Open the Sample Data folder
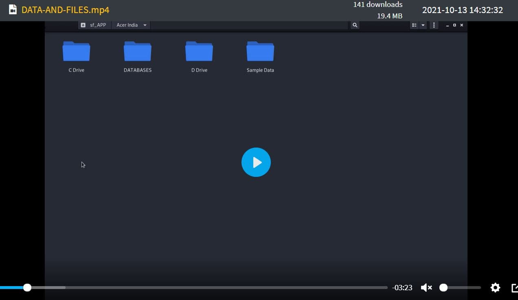Screen dimensions: 518x300 tap(260, 57)
